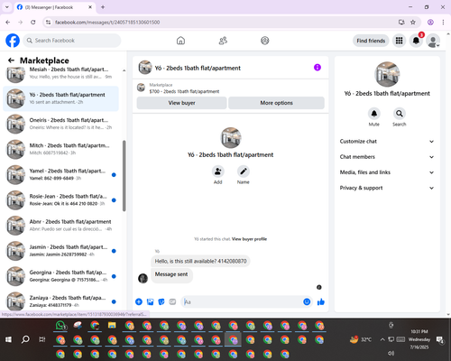Image resolution: width=451 pixels, height=361 pixels.
Task: Open emoji picker in message box
Action: click(x=307, y=301)
